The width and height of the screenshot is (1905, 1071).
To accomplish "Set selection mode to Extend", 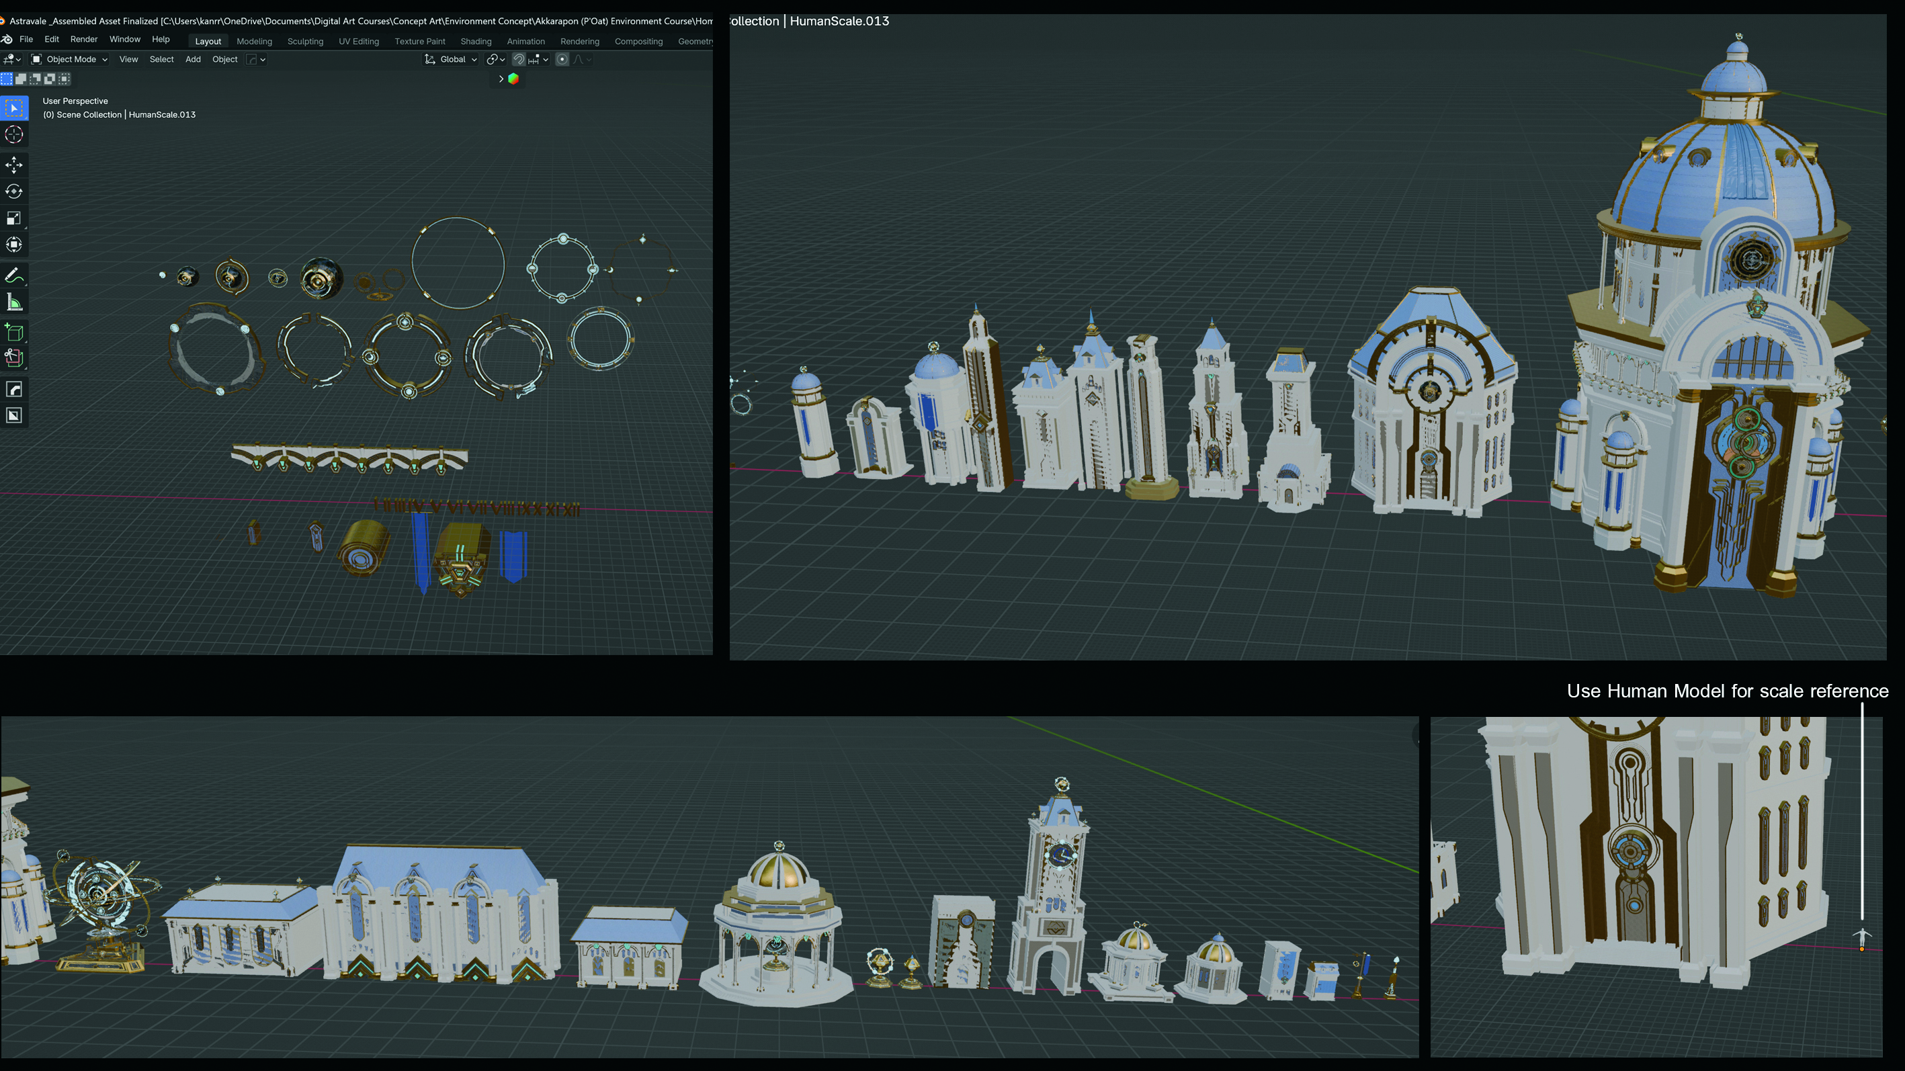I will pos(22,79).
